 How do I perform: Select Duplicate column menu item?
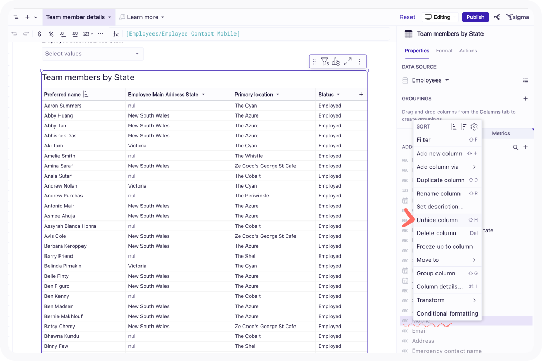coord(447,180)
